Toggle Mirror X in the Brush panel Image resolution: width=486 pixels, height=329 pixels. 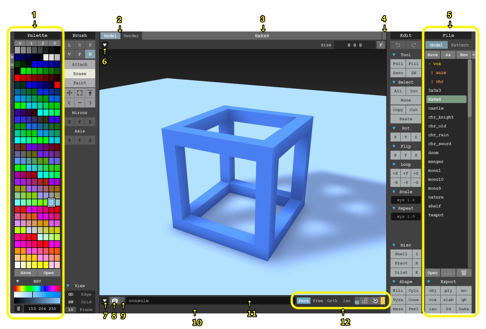tap(69, 122)
